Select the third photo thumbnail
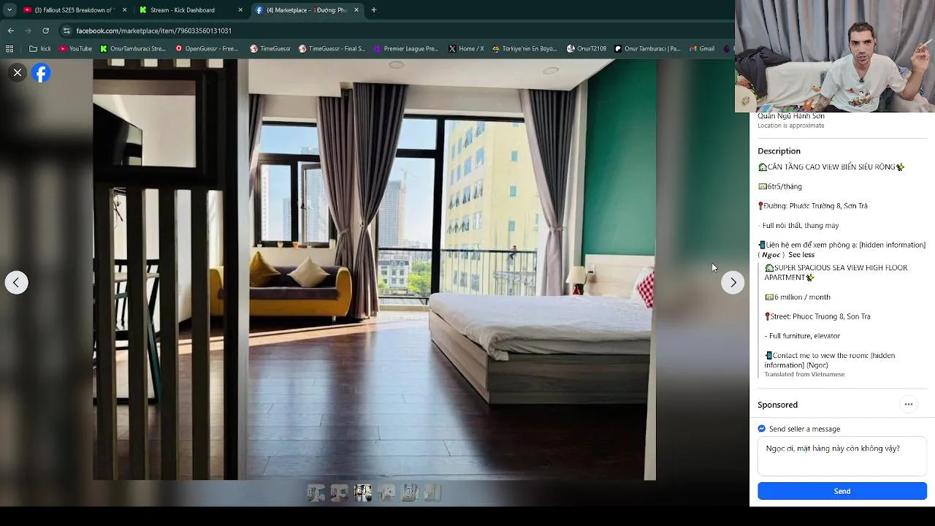Viewport: 935px width, 526px height. (x=363, y=493)
